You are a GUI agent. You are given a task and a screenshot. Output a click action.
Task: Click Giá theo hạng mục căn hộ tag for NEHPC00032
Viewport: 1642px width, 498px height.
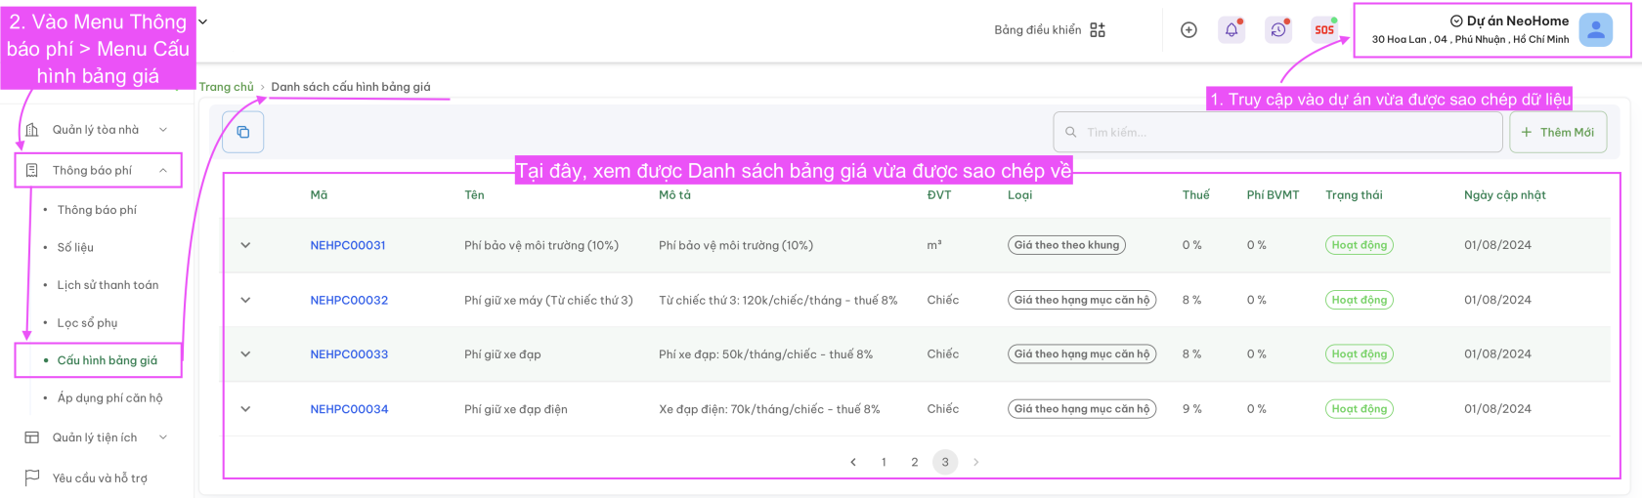1082,300
